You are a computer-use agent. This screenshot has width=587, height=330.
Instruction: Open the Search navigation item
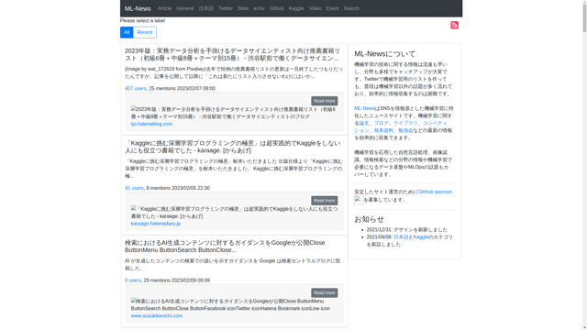coord(351,8)
